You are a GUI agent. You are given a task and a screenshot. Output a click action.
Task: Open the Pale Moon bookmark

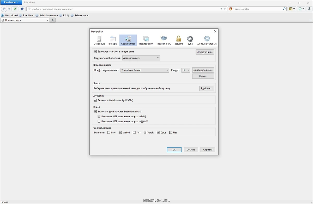[27, 15]
